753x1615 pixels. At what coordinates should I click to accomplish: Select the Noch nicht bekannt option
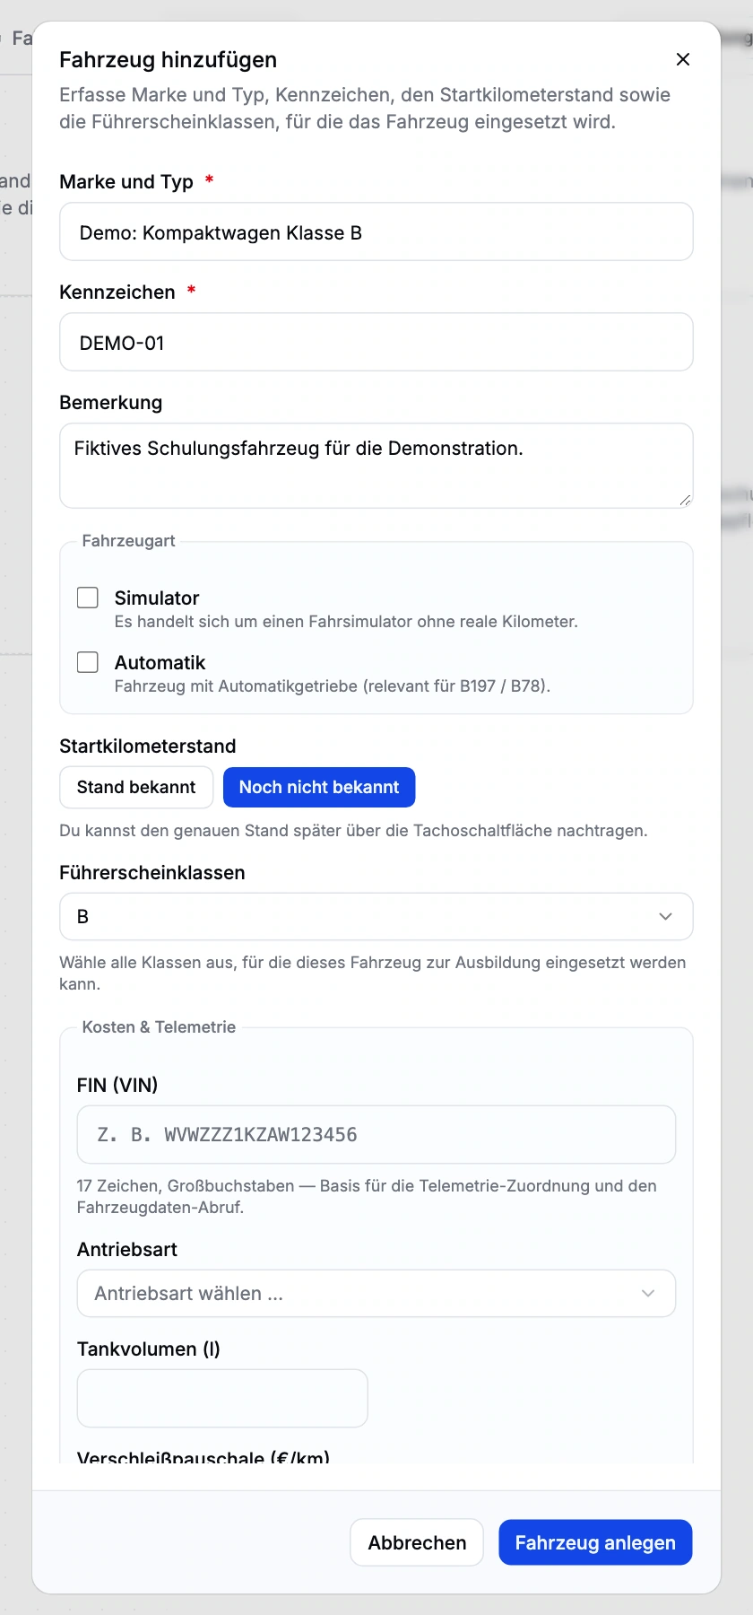click(319, 787)
